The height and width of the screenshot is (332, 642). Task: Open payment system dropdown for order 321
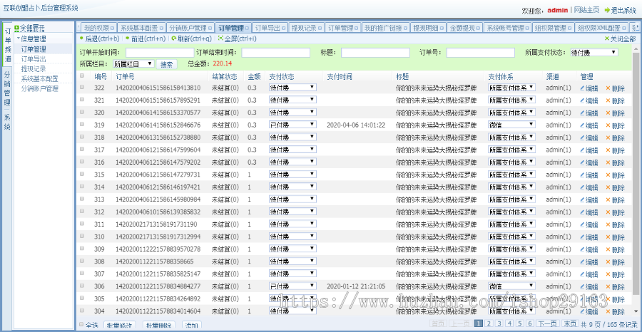[511, 100]
